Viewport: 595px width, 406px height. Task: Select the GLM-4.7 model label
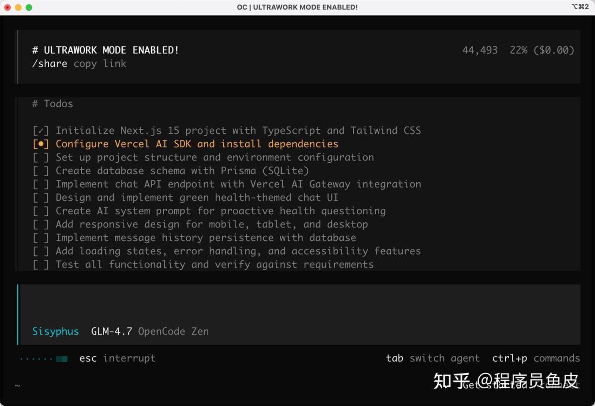(112, 332)
